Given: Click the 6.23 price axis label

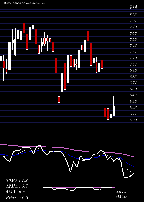Looking at the screenshot, I should pos(133,108).
